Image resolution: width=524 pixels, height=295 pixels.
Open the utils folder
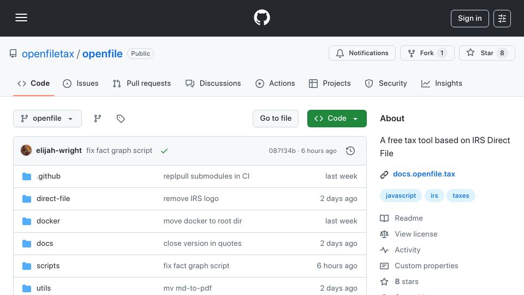point(44,288)
